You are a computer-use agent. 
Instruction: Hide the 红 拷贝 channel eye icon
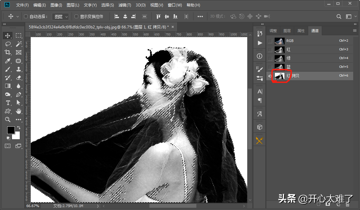click(x=270, y=76)
